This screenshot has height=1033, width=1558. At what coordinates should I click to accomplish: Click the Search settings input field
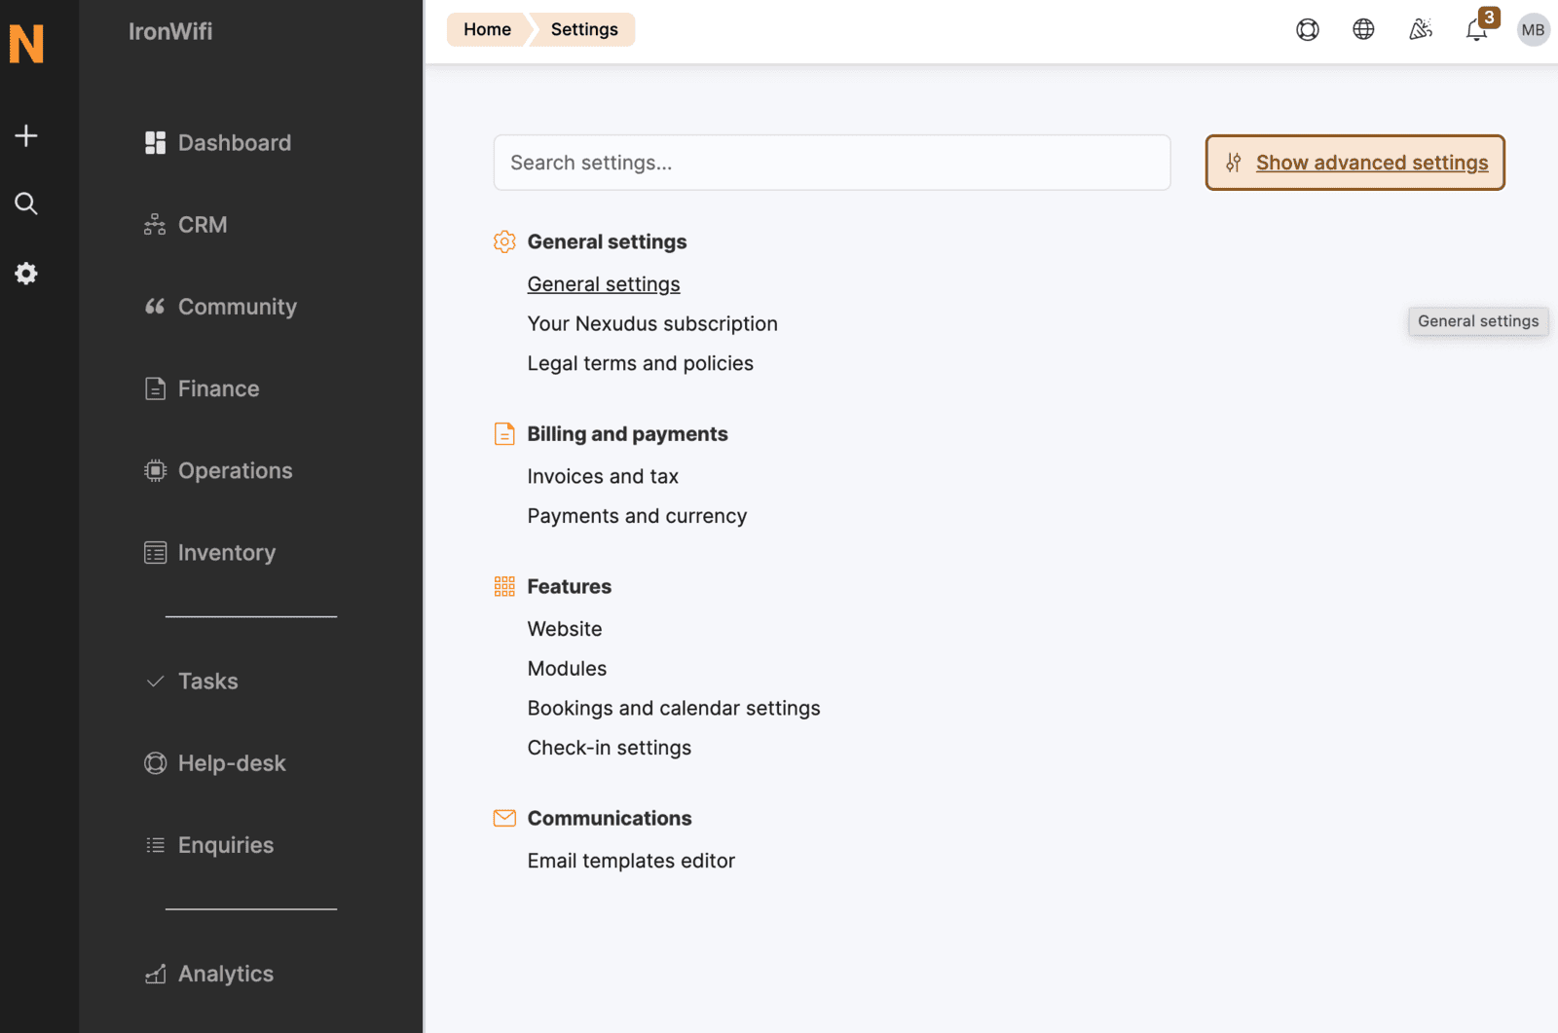point(832,163)
